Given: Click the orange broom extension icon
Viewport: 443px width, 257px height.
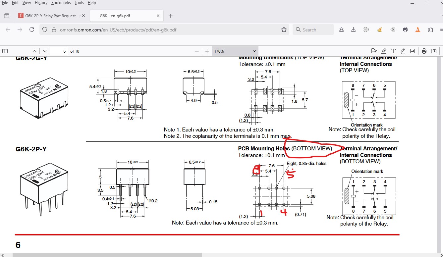Looking at the screenshot, I should [x=380, y=29].
